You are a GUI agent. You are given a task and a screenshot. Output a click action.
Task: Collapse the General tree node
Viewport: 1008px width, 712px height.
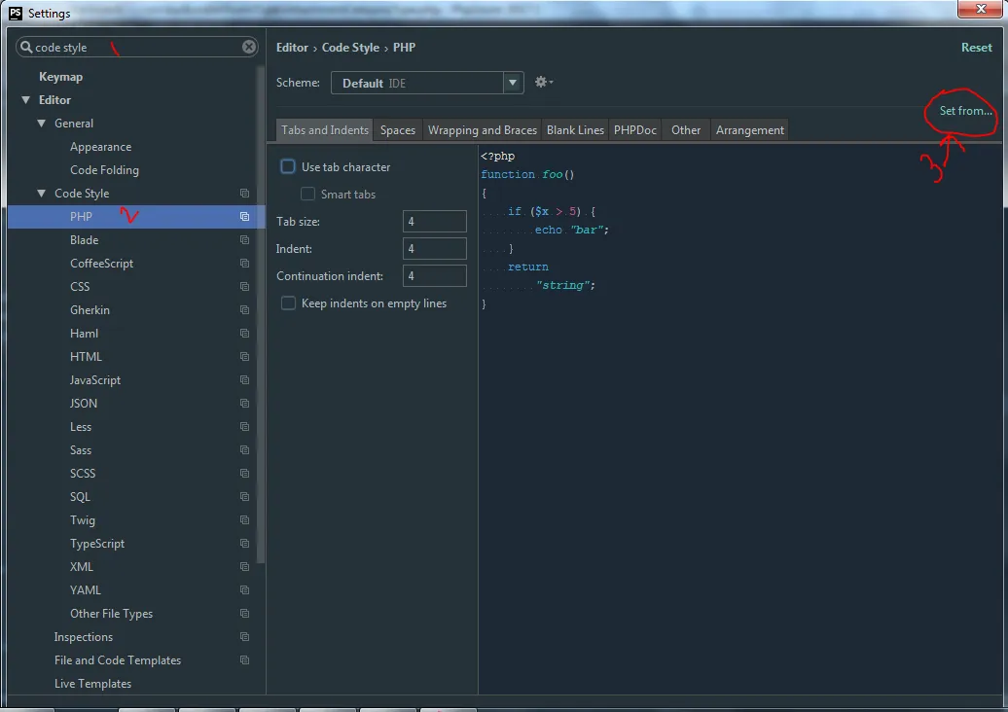click(41, 124)
